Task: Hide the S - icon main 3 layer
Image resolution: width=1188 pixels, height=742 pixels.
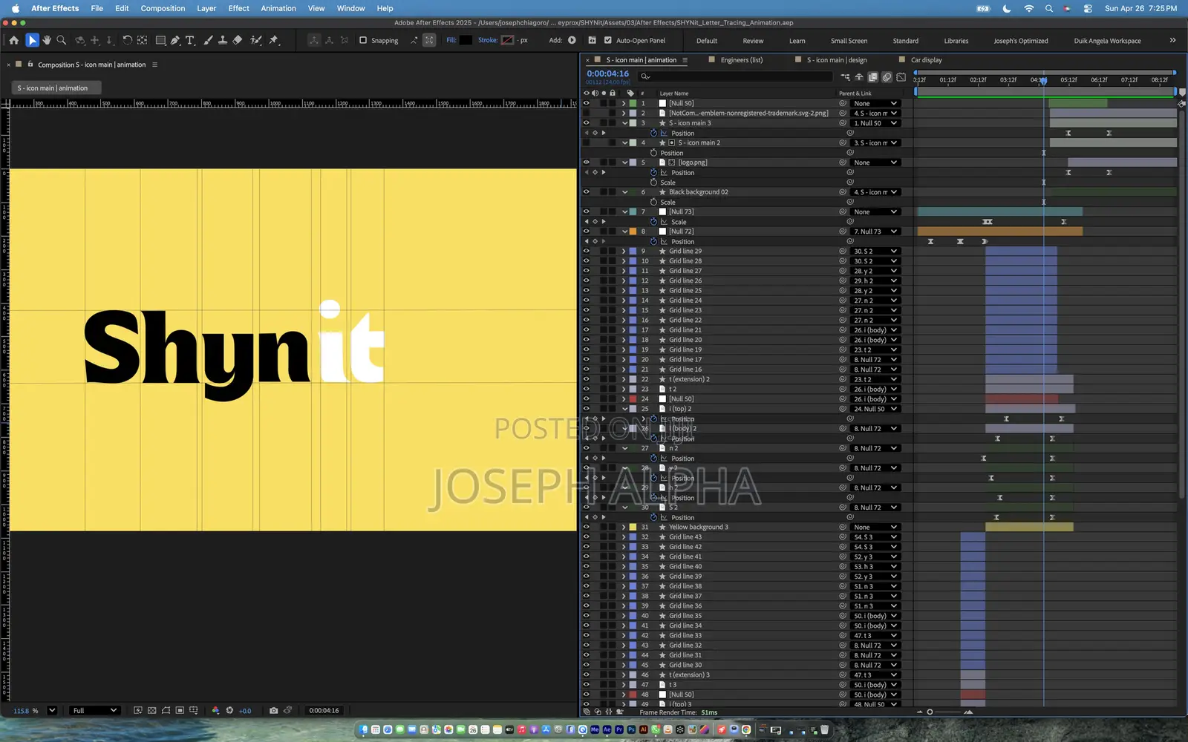Action: pos(586,123)
